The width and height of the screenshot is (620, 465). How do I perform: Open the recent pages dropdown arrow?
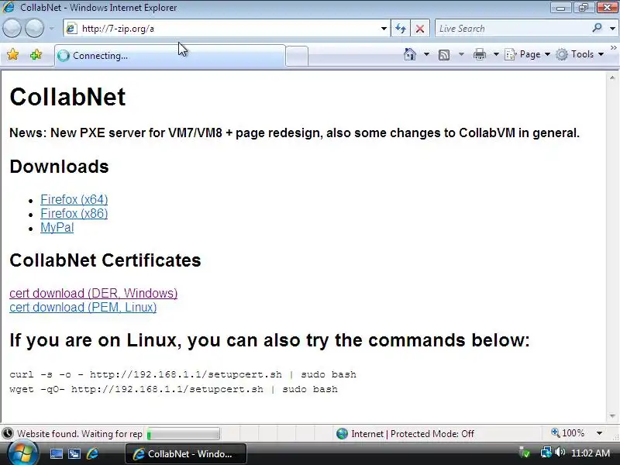click(52, 29)
